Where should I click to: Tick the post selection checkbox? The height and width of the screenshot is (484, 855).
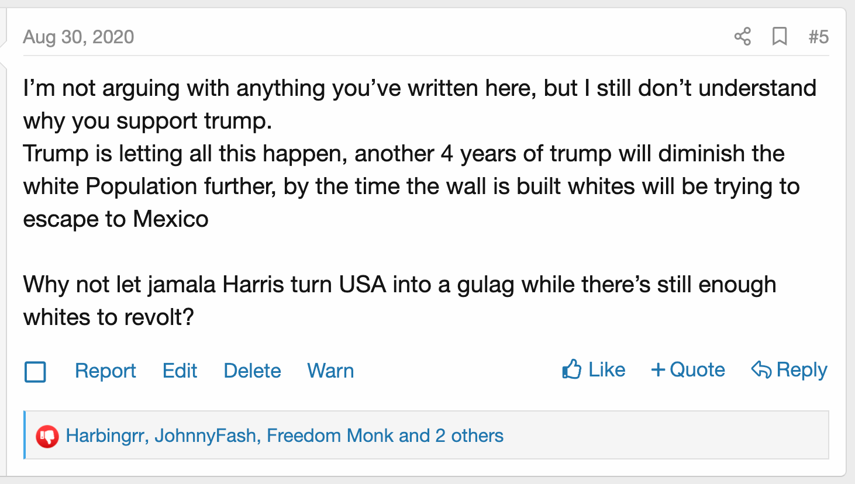coord(35,372)
